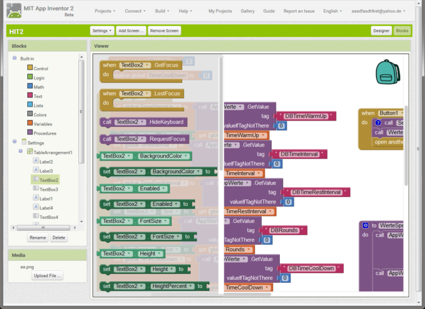The width and height of the screenshot is (425, 309).
Task: Open the Projects menu
Action: click(105, 11)
